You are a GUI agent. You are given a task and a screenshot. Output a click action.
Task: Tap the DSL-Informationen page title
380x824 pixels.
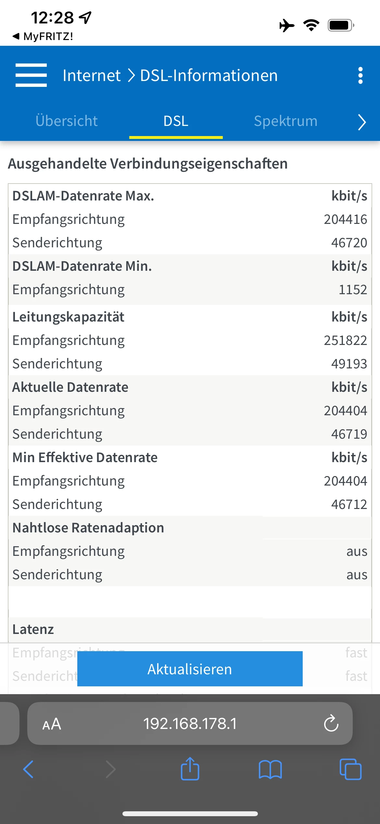(209, 76)
